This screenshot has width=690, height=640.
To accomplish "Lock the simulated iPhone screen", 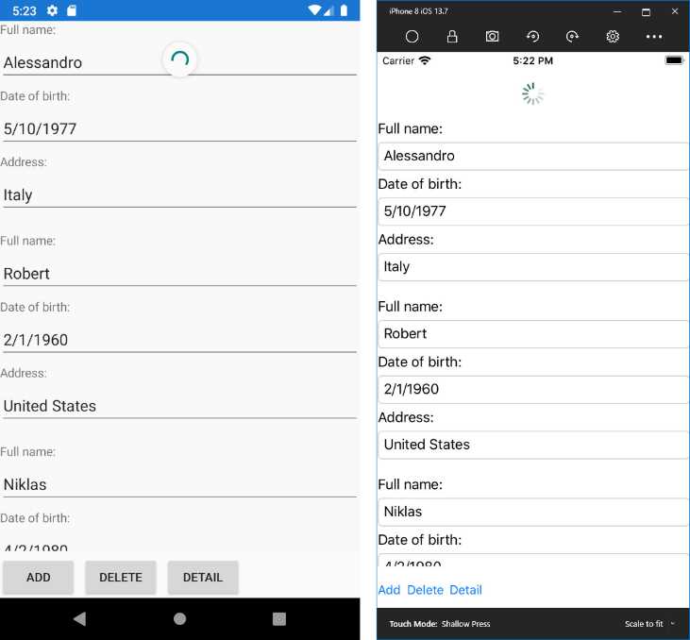I will click(452, 37).
